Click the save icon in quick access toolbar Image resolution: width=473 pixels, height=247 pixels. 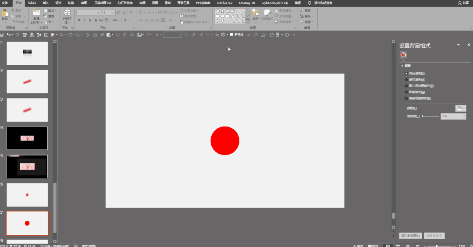(2, 35)
